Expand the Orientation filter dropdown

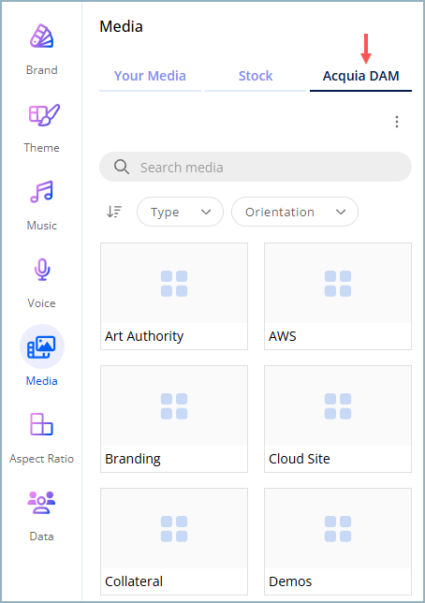(x=295, y=212)
